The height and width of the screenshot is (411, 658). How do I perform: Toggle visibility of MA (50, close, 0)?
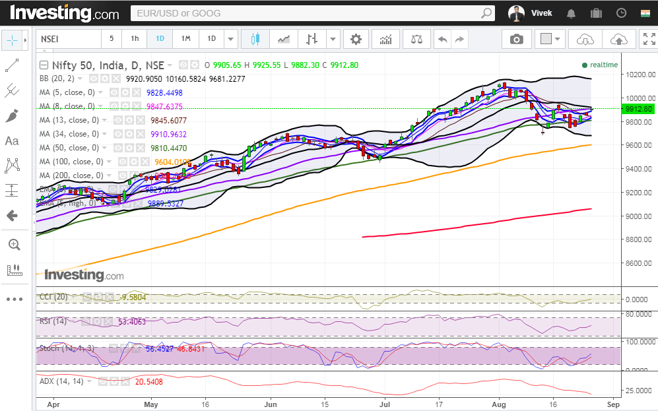pos(118,148)
